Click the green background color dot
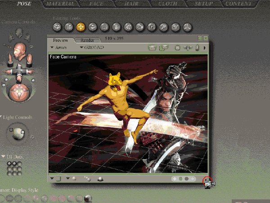 (180, 179)
